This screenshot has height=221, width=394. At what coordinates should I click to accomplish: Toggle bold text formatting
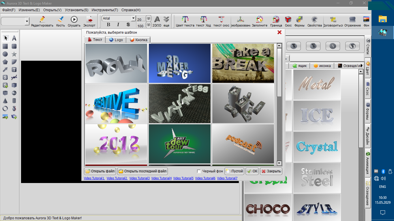[x=108, y=24]
